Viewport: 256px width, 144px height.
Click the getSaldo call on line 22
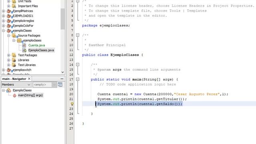167,104
